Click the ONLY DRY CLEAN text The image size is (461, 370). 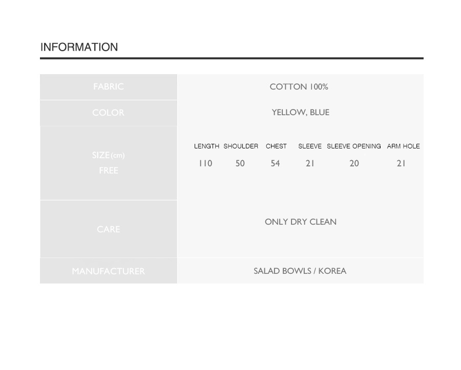[301, 222]
